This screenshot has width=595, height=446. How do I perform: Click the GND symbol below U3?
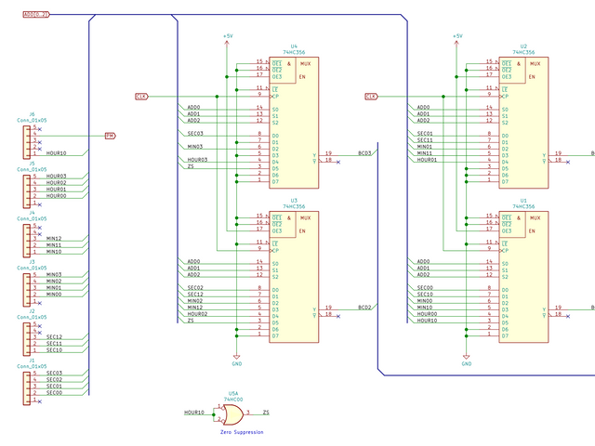click(x=237, y=355)
